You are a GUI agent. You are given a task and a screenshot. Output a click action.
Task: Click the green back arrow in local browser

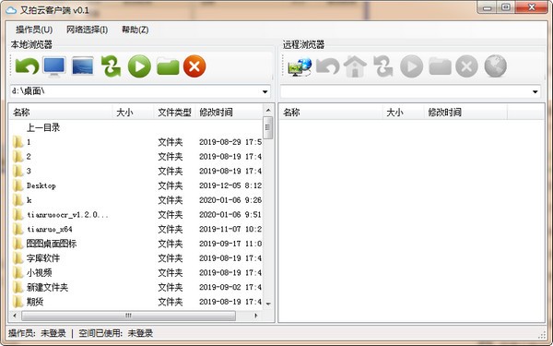click(27, 66)
